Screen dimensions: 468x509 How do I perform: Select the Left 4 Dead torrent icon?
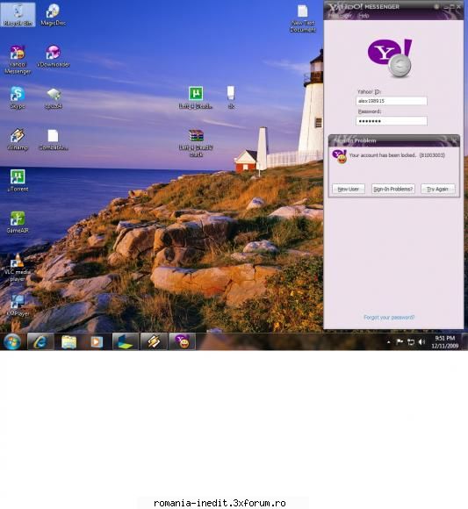coord(196,97)
